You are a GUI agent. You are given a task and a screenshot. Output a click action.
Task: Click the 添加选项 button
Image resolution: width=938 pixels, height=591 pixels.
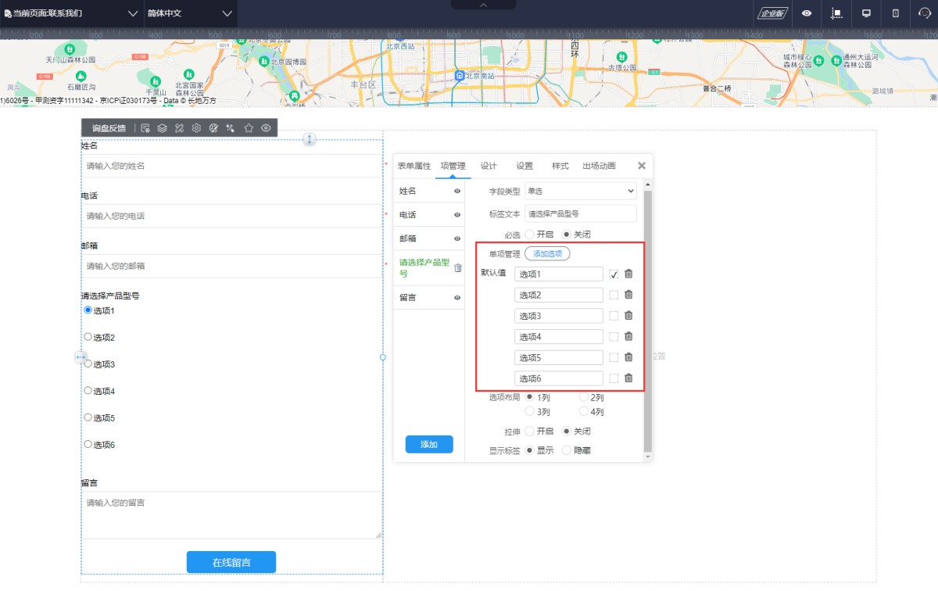[547, 254]
